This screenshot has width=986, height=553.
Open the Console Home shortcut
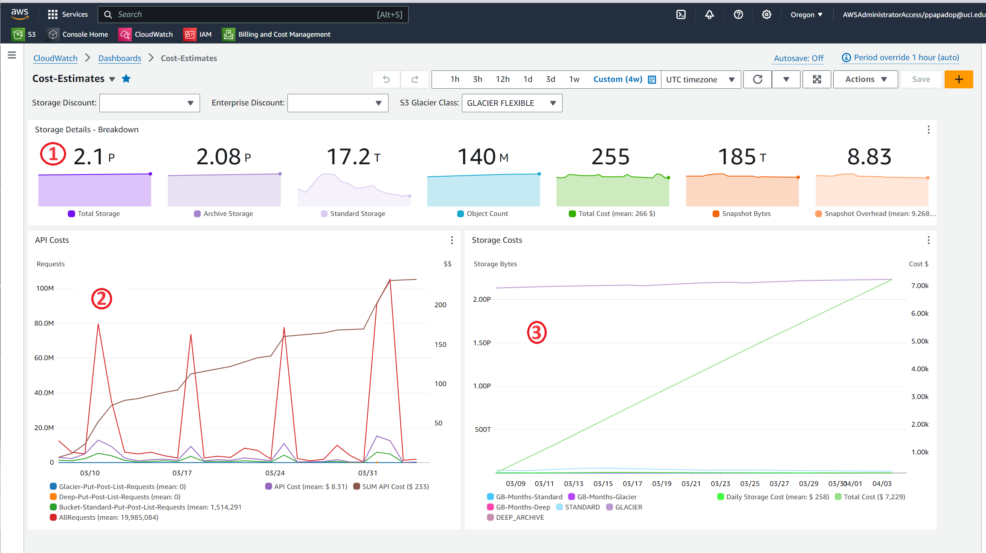click(78, 35)
